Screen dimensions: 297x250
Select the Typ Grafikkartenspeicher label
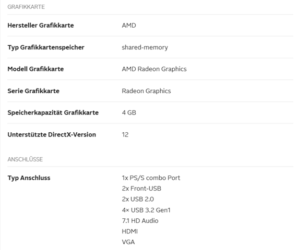(x=46, y=47)
